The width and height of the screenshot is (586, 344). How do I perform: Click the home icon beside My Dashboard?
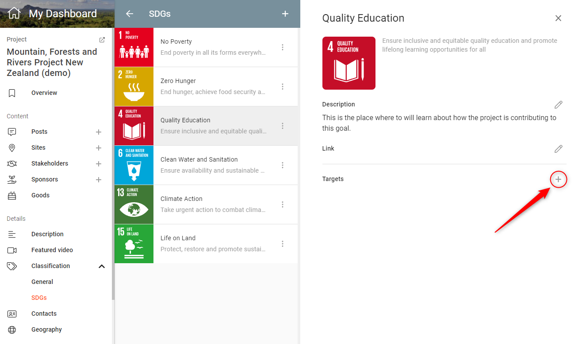14,13
